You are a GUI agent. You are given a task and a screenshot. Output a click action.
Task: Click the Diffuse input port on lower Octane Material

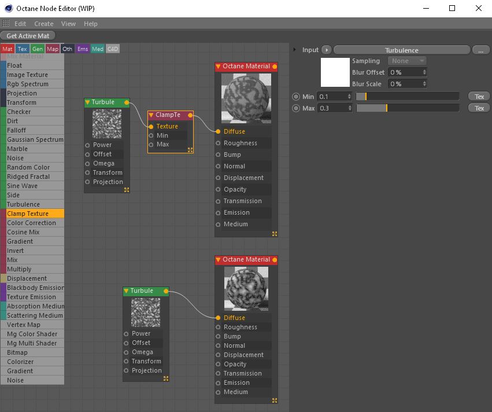(218, 318)
